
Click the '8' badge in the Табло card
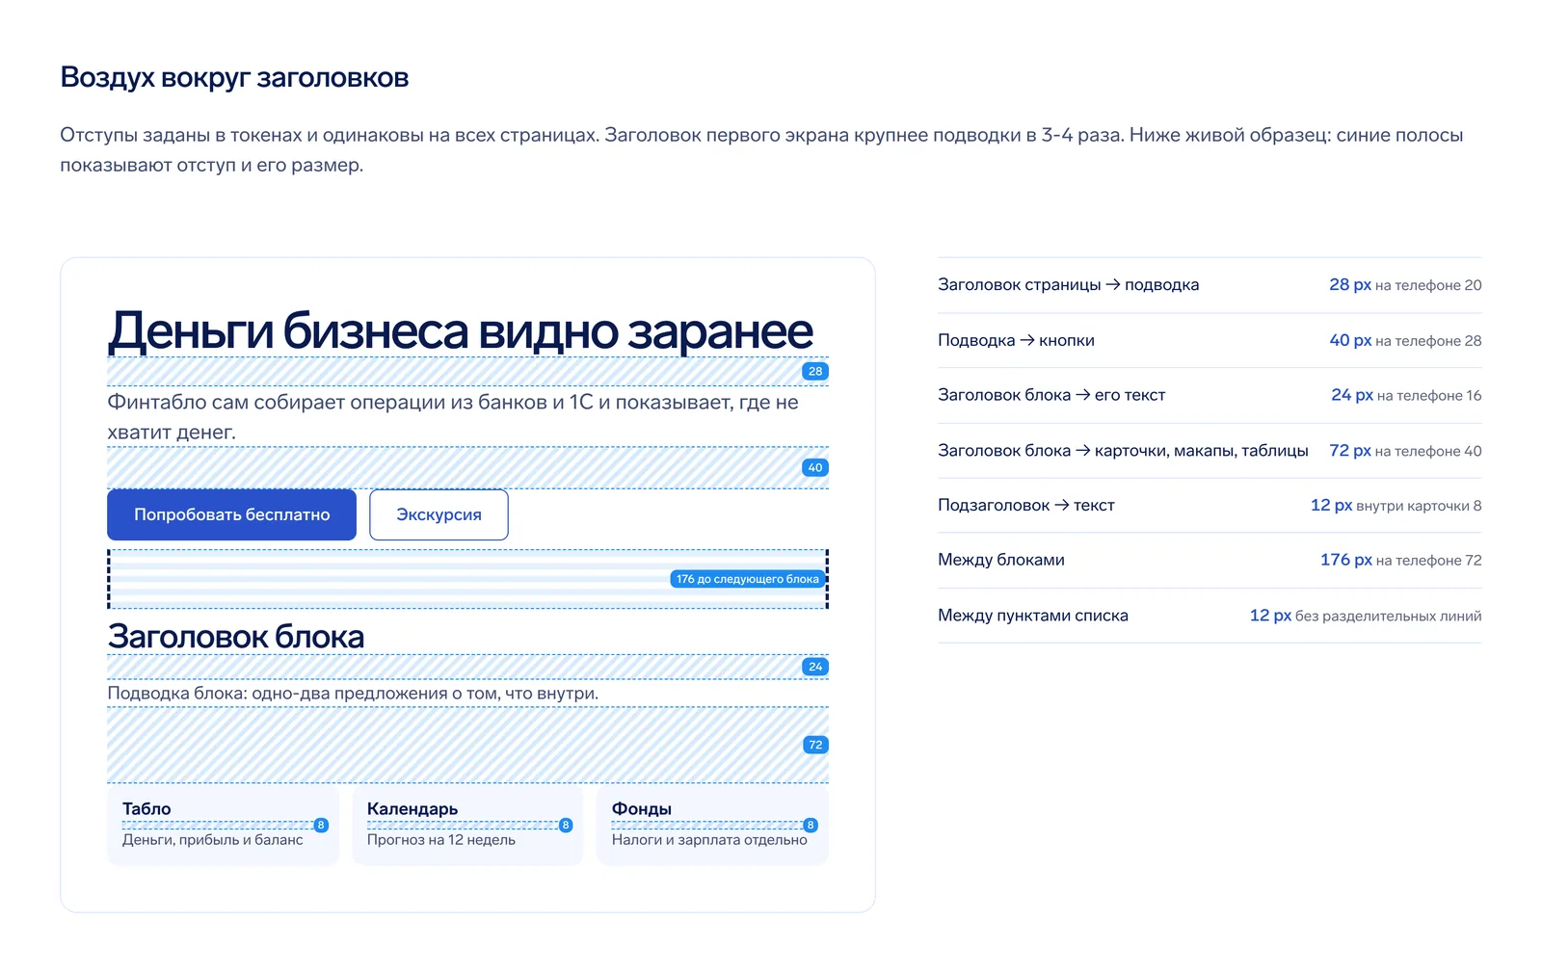(x=321, y=825)
